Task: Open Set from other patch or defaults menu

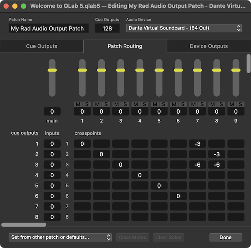Action: pyautogui.click(x=60, y=237)
